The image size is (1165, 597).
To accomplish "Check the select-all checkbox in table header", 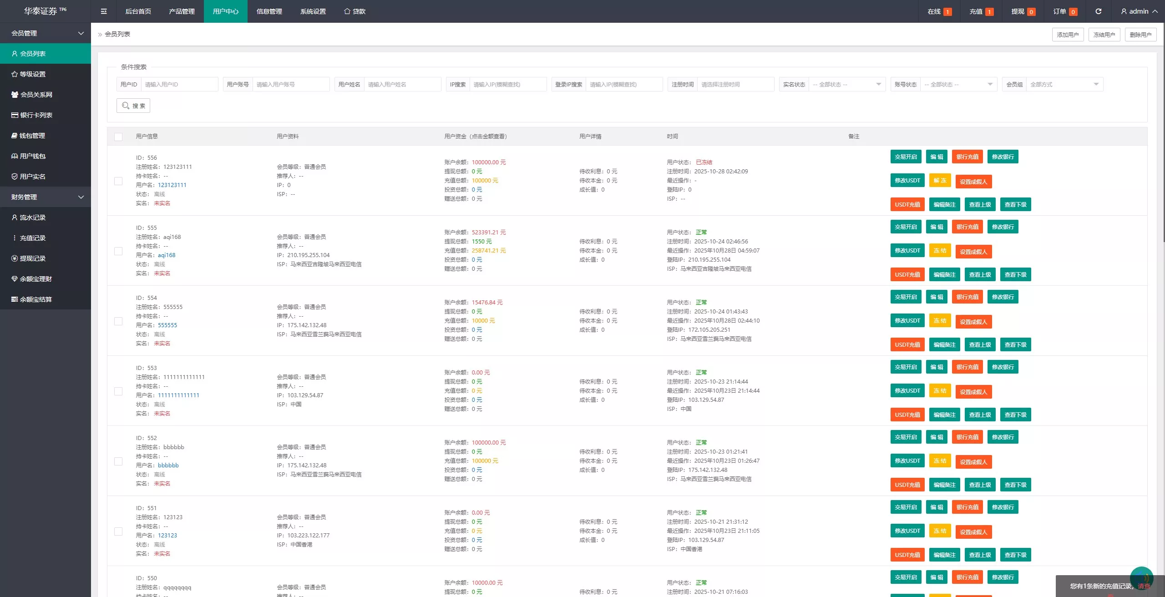I will 118,137.
